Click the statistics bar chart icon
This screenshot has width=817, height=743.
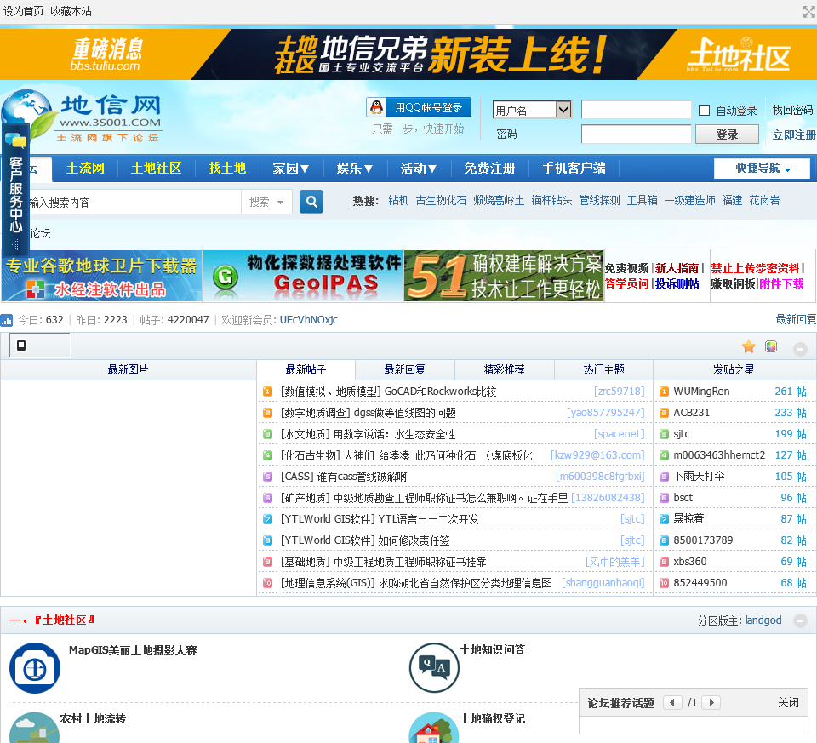pos(6,320)
